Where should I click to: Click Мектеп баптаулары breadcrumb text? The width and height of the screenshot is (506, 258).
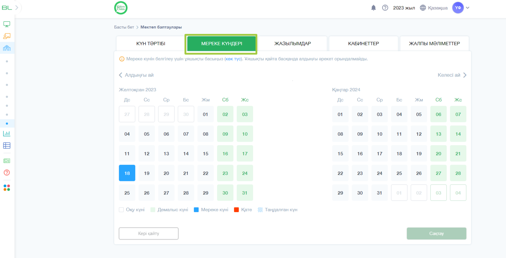point(161,27)
